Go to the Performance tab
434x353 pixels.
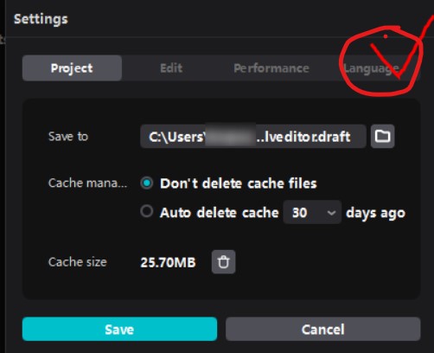click(x=271, y=68)
